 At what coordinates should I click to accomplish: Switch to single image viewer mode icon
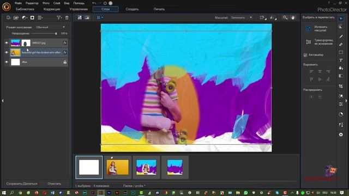click(80, 17)
